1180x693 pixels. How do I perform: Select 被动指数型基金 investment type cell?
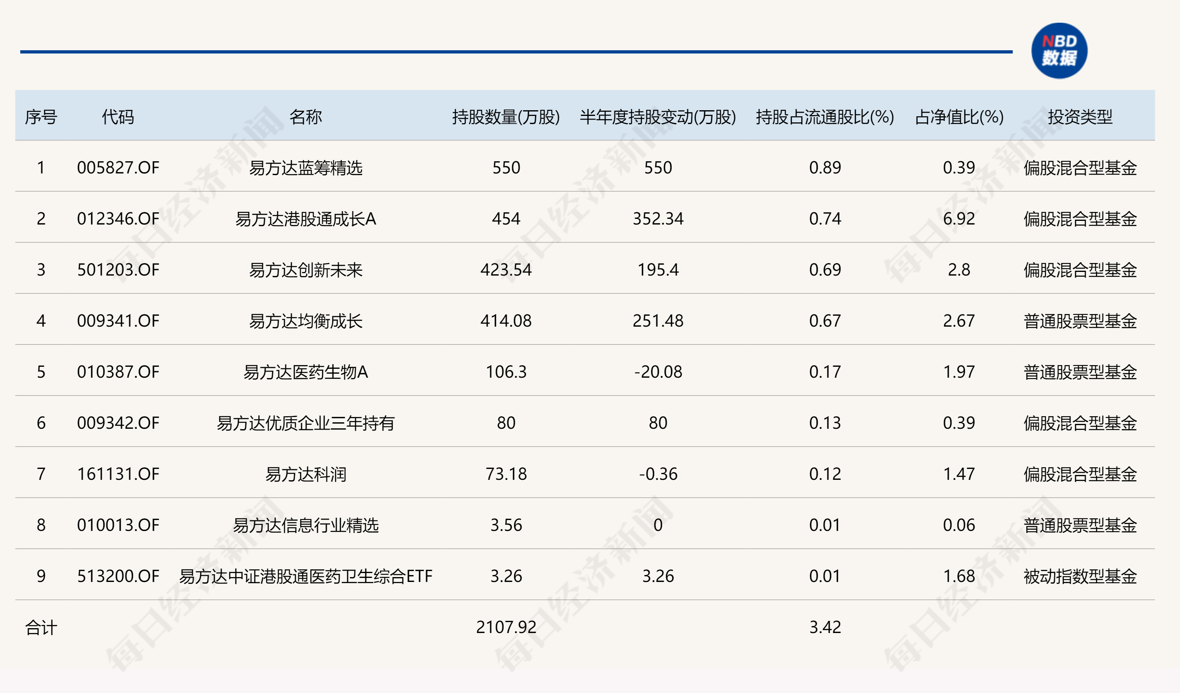click(x=1080, y=576)
